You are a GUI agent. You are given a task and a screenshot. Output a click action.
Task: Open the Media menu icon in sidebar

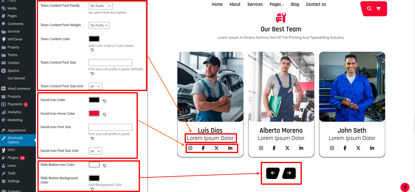coord(4,8)
